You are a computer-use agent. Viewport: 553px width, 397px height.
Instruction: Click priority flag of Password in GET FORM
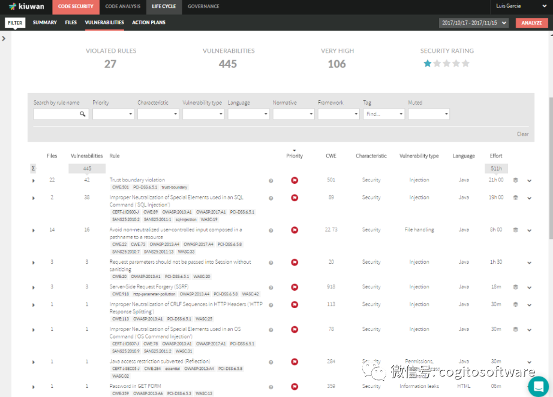pyautogui.click(x=294, y=386)
